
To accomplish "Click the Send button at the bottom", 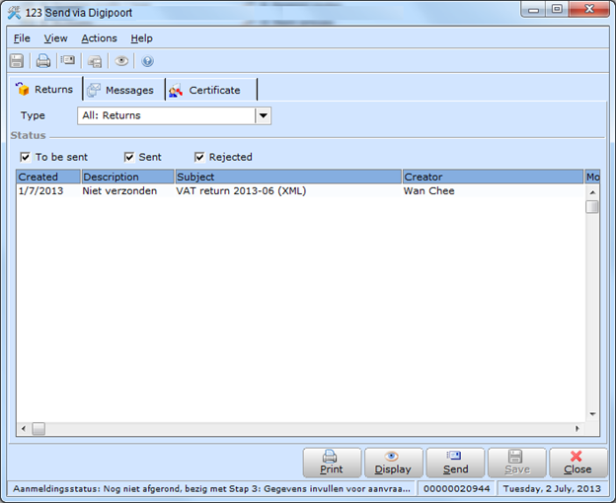I will point(455,463).
